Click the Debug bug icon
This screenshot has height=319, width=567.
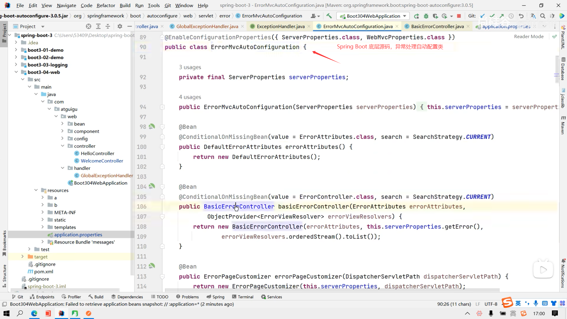point(426,16)
